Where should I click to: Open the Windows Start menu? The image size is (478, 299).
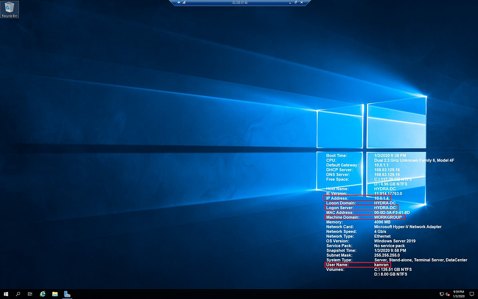pos(6,294)
